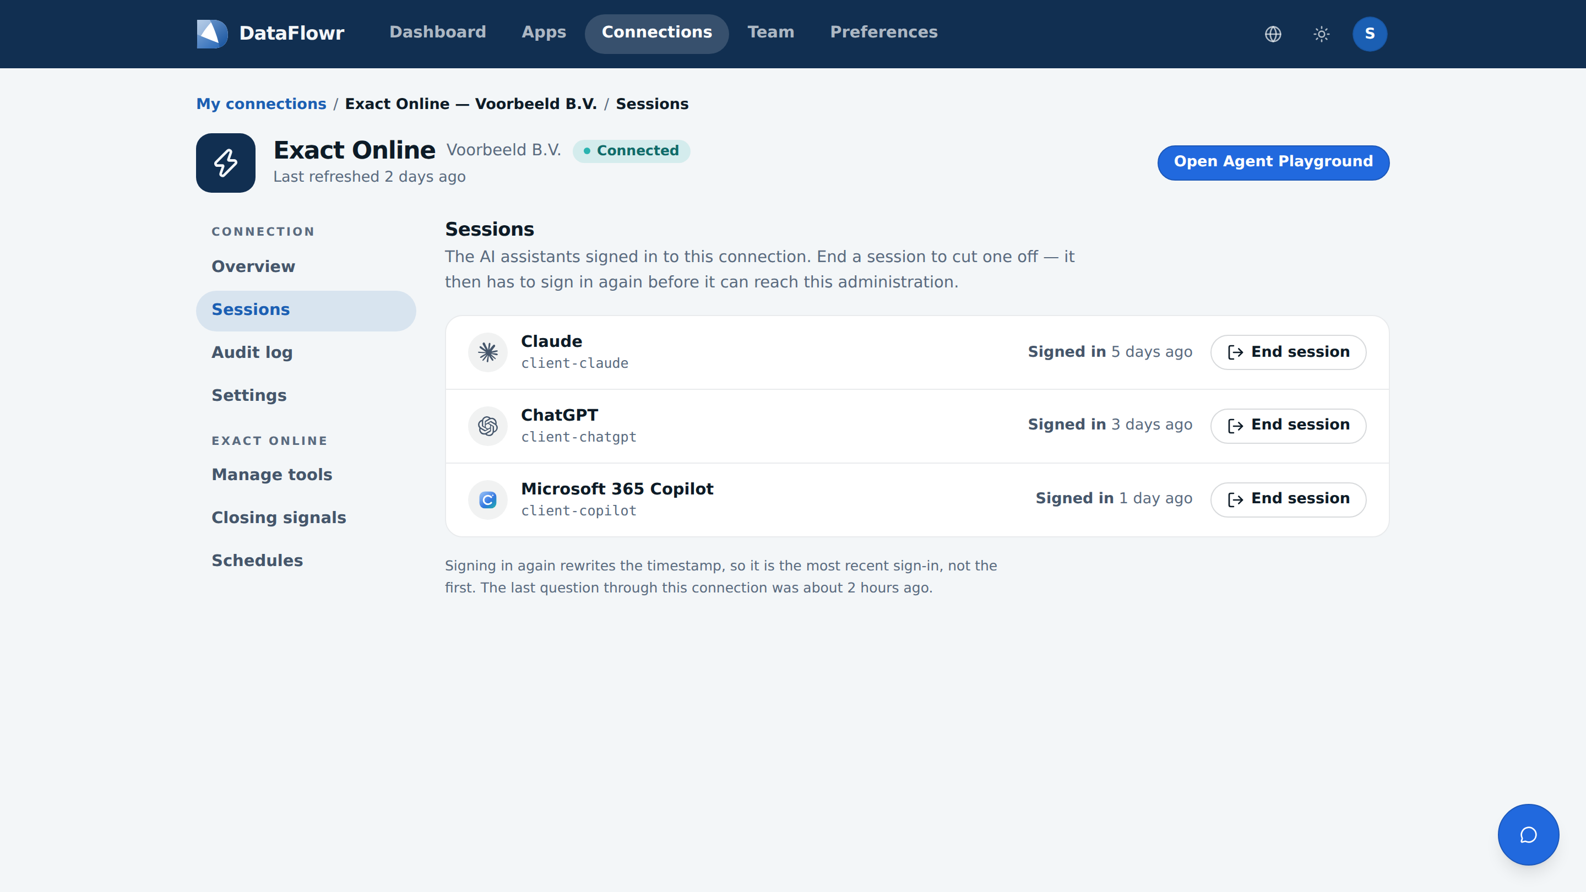Open the user avatar S menu

(x=1369, y=34)
